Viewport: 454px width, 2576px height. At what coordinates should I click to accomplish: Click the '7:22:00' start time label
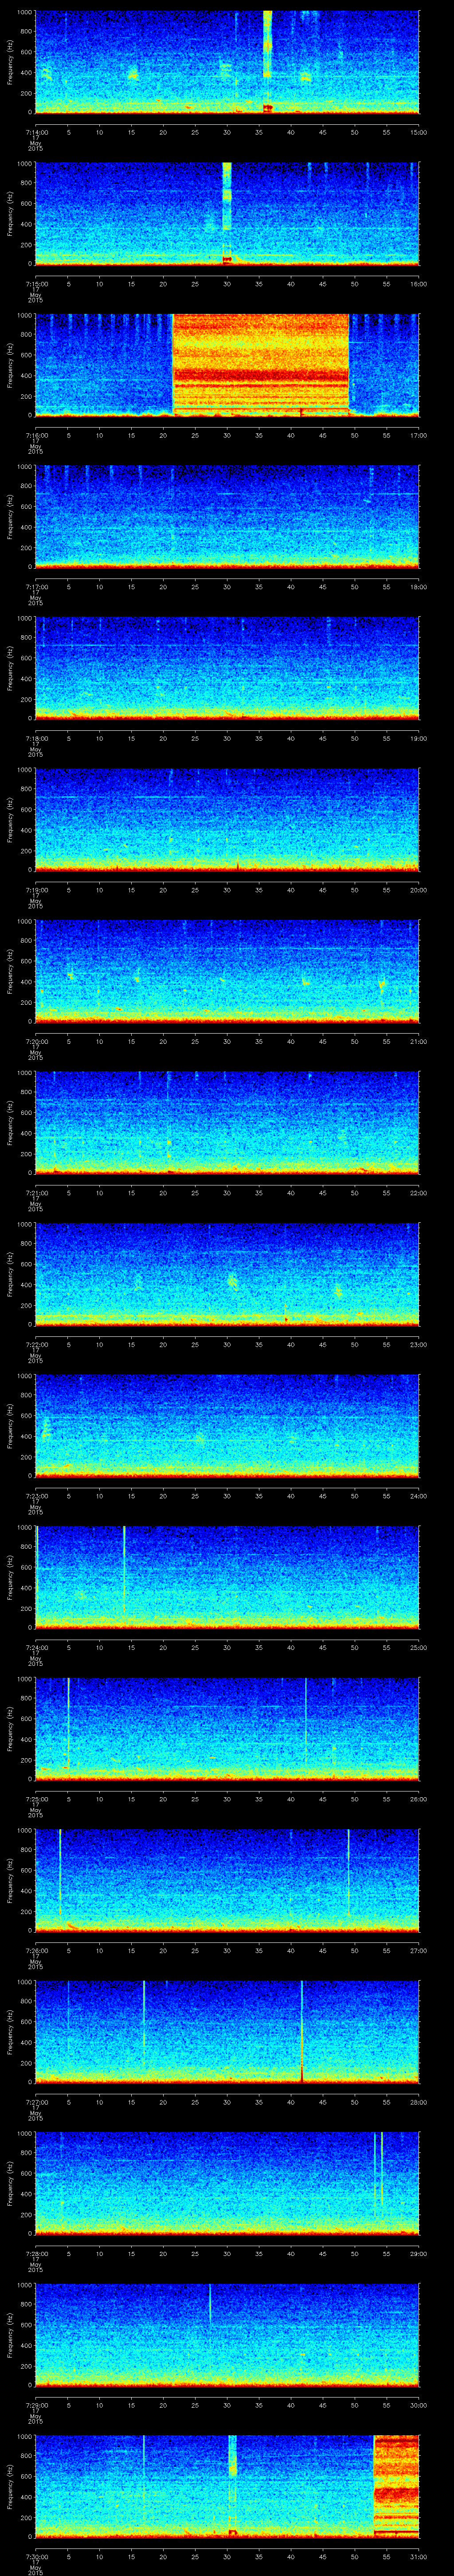(x=36, y=1344)
